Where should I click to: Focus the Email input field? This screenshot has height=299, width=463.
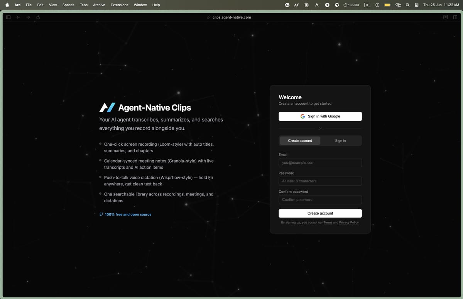coord(320,163)
